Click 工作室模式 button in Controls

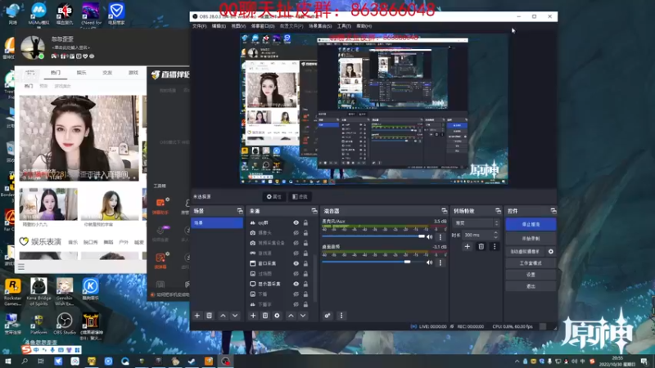coord(531,263)
